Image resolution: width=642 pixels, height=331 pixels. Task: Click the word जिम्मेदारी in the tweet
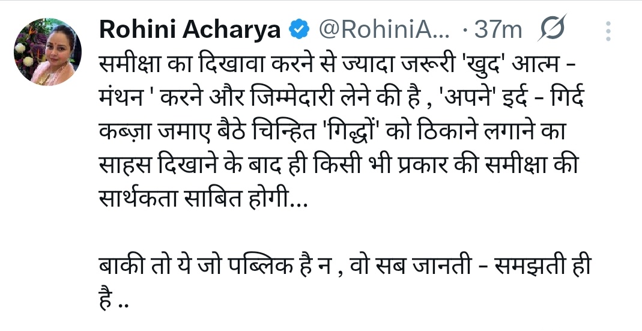pos(285,99)
